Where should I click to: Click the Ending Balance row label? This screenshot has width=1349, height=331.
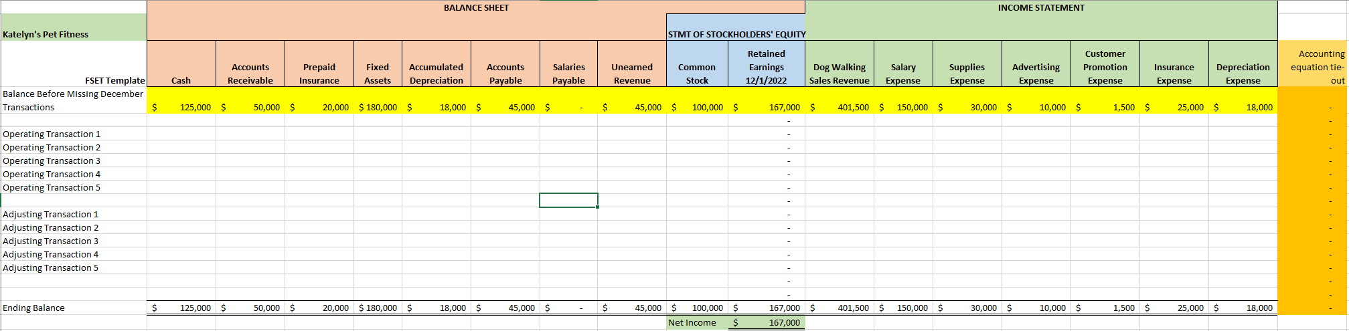tap(74, 308)
